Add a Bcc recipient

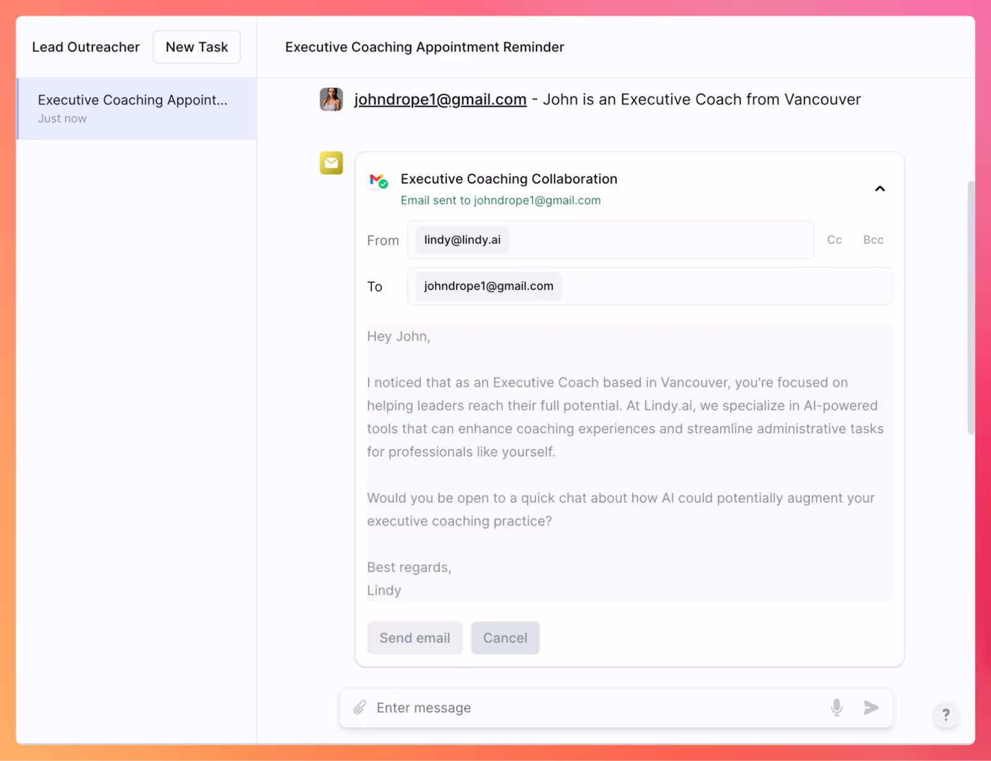click(x=873, y=240)
